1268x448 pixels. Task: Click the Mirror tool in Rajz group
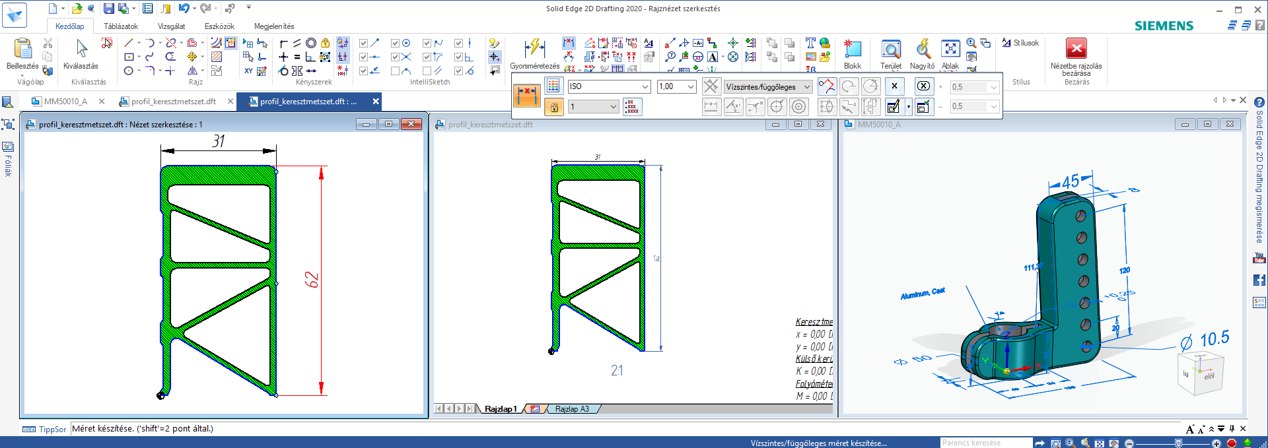pyautogui.click(x=192, y=71)
